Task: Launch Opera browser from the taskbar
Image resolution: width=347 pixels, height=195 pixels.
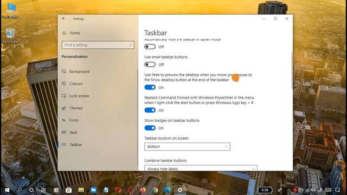Action: pyautogui.click(x=118, y=190)
